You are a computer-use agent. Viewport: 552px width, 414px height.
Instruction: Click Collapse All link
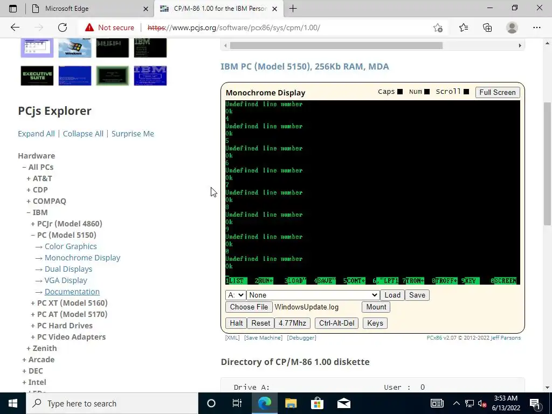[x=83, y=134]
